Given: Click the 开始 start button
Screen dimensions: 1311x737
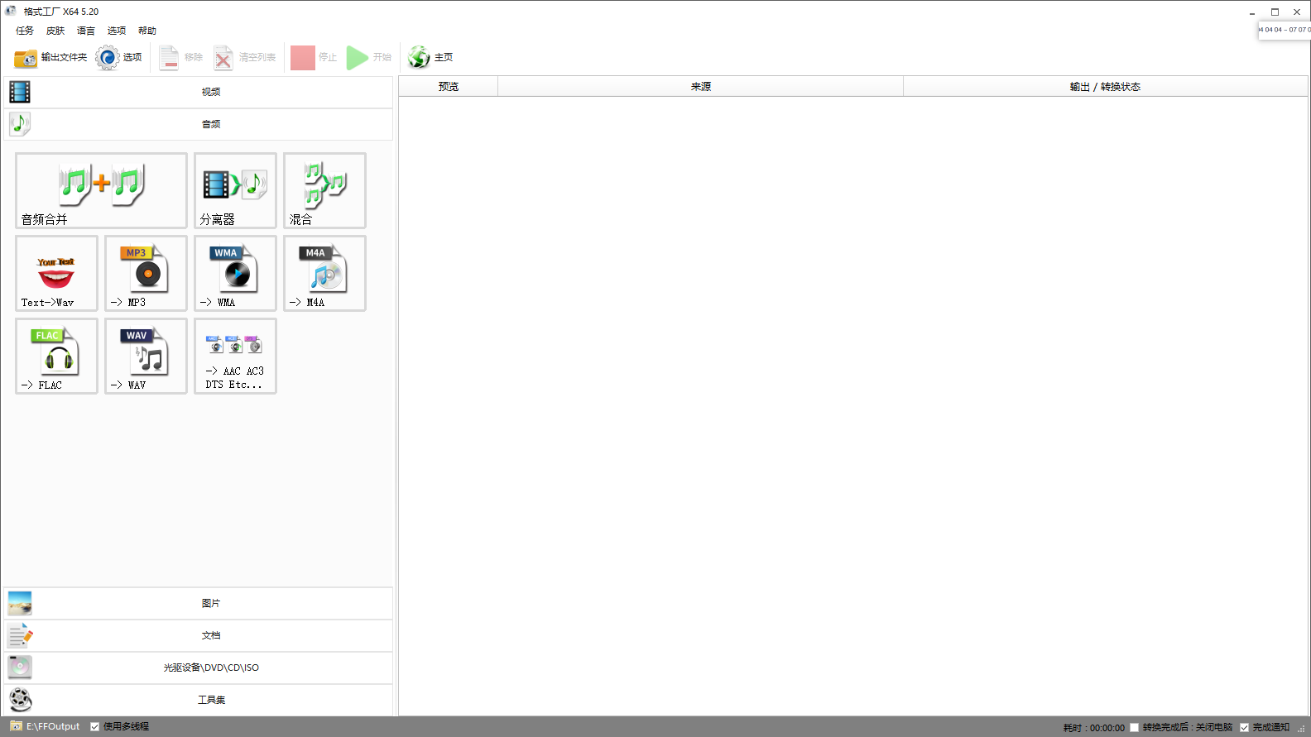Looking at the screenshot, I should pos(369,57).
